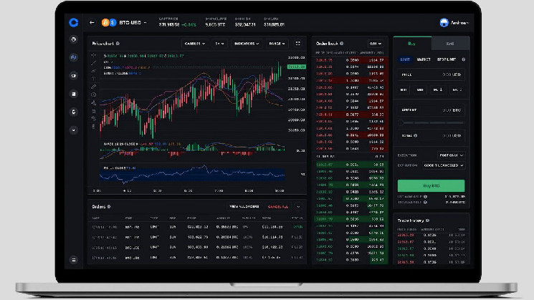Select the crosshair chart drawing tool
The height and width of the screenshot is (300, 534).
pos(94,55)
